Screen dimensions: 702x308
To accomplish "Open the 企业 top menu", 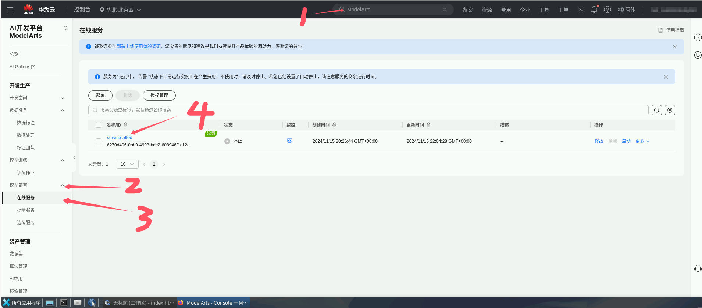I will (x=525, y=10).
